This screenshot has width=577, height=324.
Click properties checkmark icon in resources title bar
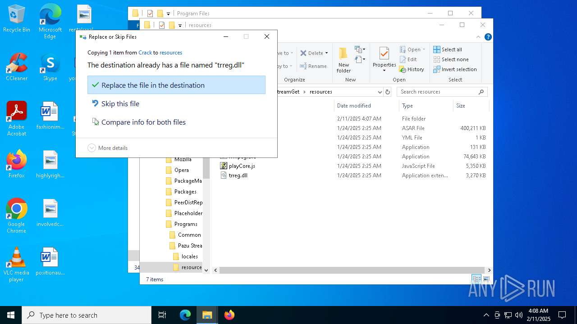162,25
